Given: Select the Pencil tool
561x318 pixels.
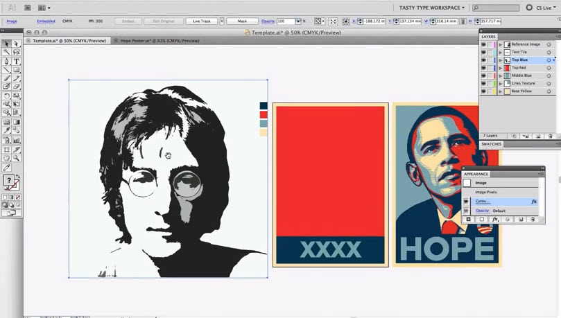Looking at the screenshot, I should [x=16, y=78].
